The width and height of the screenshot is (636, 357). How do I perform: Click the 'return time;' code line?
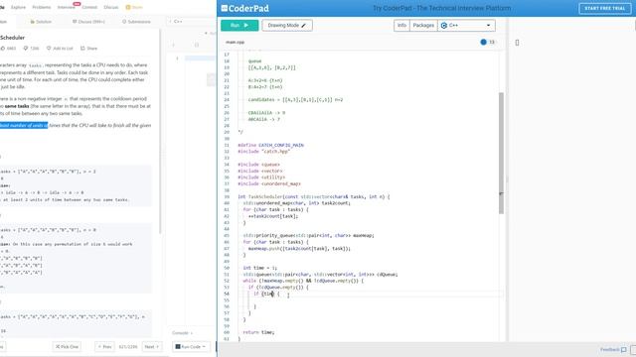click(x=258, y=332)
